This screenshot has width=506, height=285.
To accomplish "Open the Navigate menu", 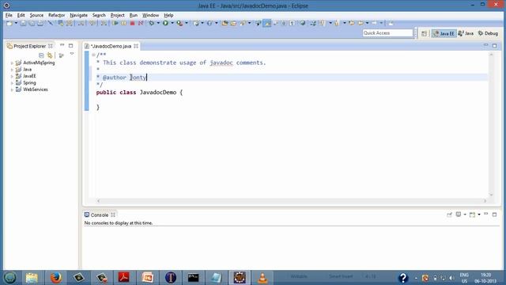I will (x=78, y=15).
